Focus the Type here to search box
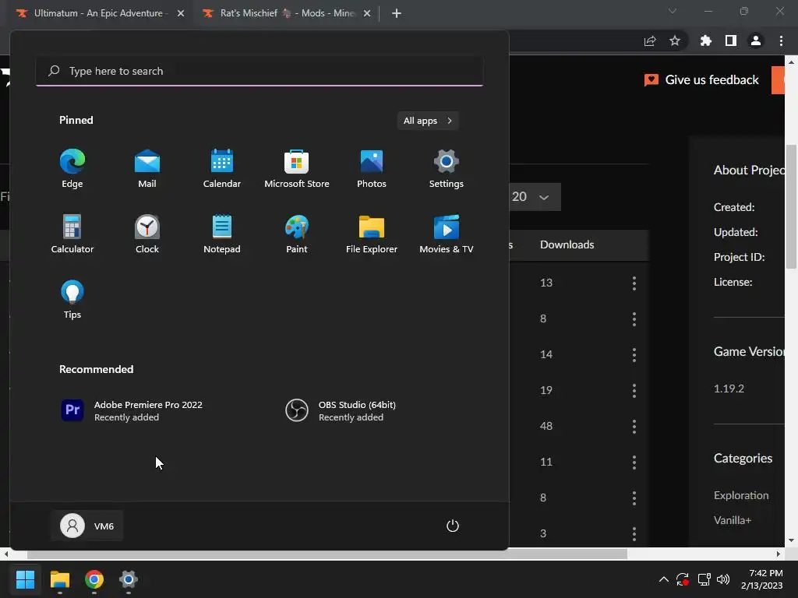This screenshot has height=598, width=798. 260,71
